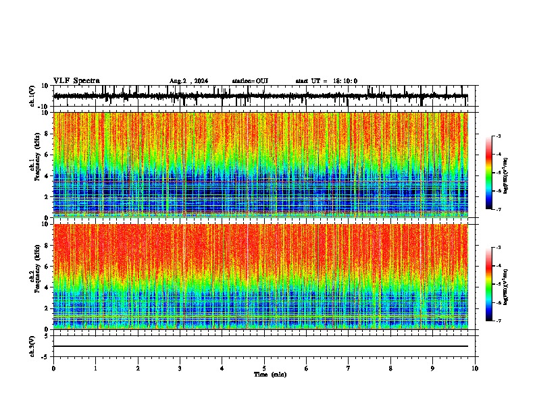Click time axis tick label "0"
This screenshot has width=535, height=413.
point(53,368)
